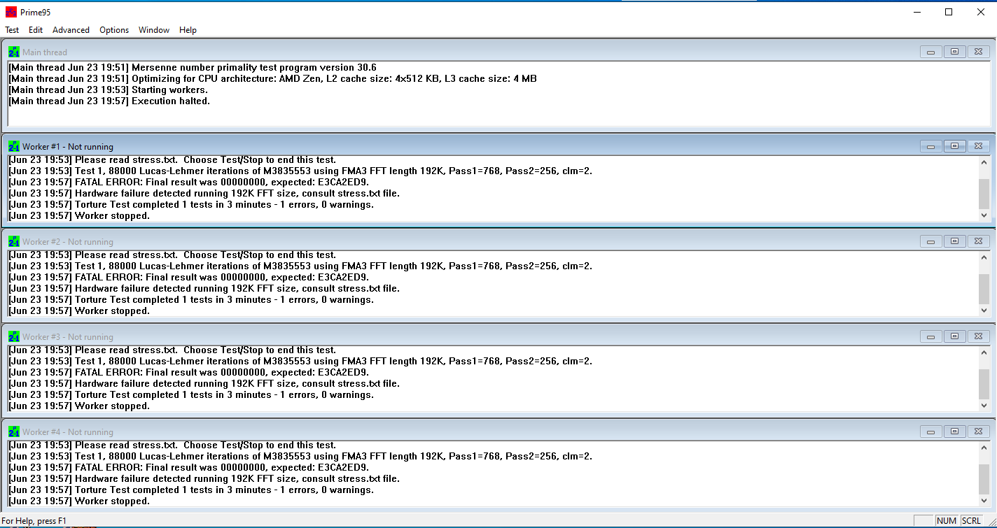Click the Worker #3 window icon

pos(14,336)
